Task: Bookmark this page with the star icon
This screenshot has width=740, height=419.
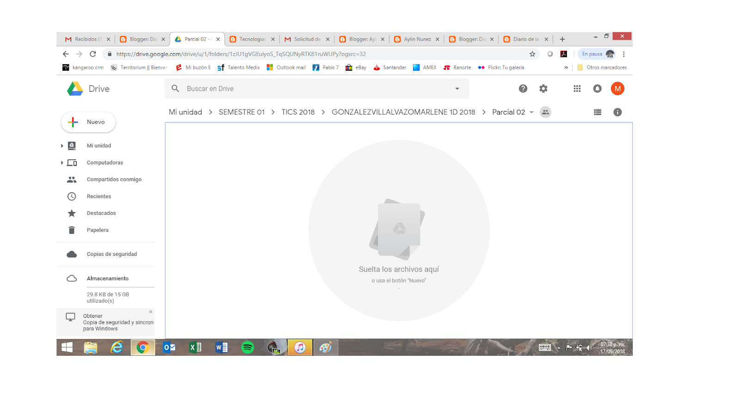Action: coord(532,54)
